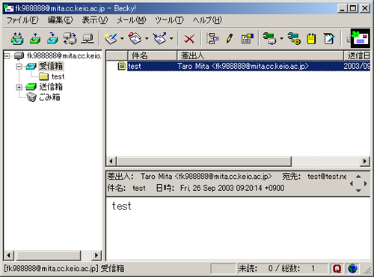The image size is (374, 277).
Task: Collapse the fk988888@mita.cc.keio mailbox tree node
Action: click(x=7, y=56)
